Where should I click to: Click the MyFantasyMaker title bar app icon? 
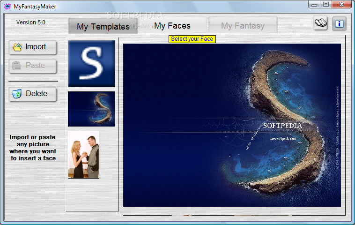pos(7,7)
